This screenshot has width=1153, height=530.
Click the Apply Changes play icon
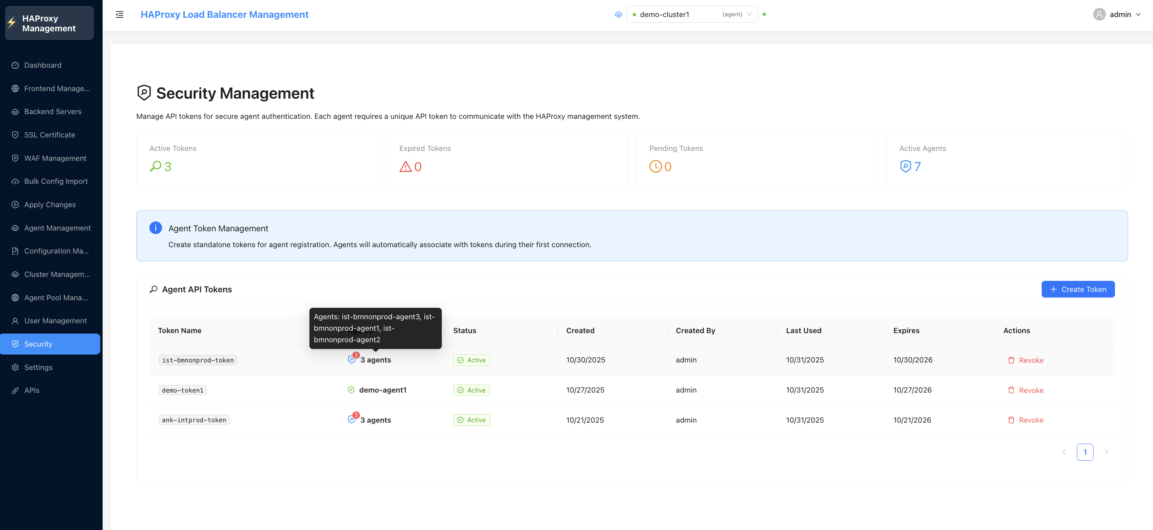tap(15, 204)
